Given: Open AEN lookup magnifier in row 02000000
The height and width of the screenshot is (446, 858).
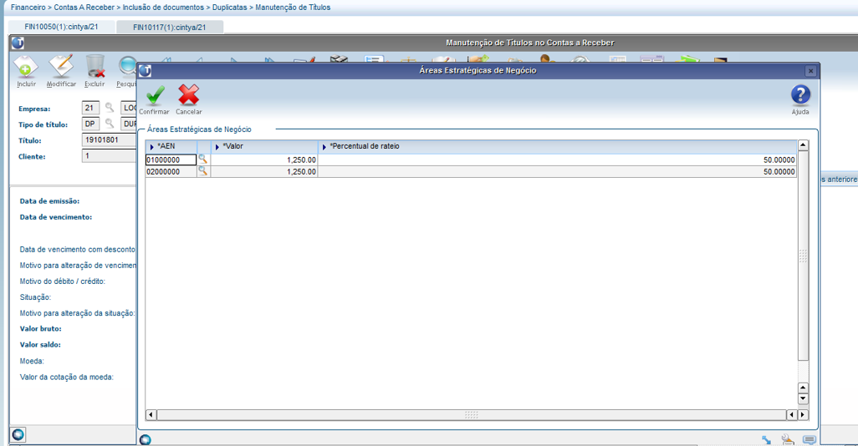Looking at the screenshot, I should [203, 171].
